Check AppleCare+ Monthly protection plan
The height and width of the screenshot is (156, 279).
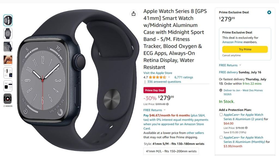click(x=221, y=137)
